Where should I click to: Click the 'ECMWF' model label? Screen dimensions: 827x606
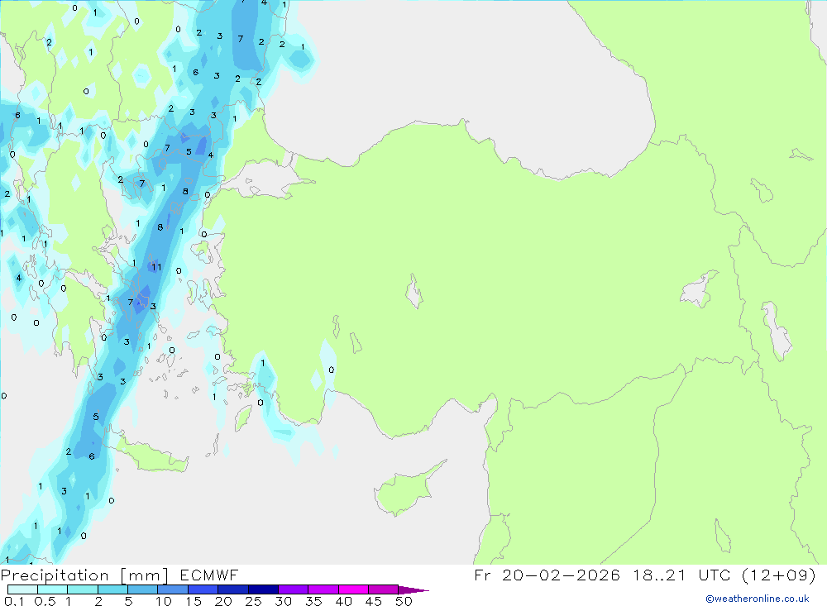(x=209, y=575)
